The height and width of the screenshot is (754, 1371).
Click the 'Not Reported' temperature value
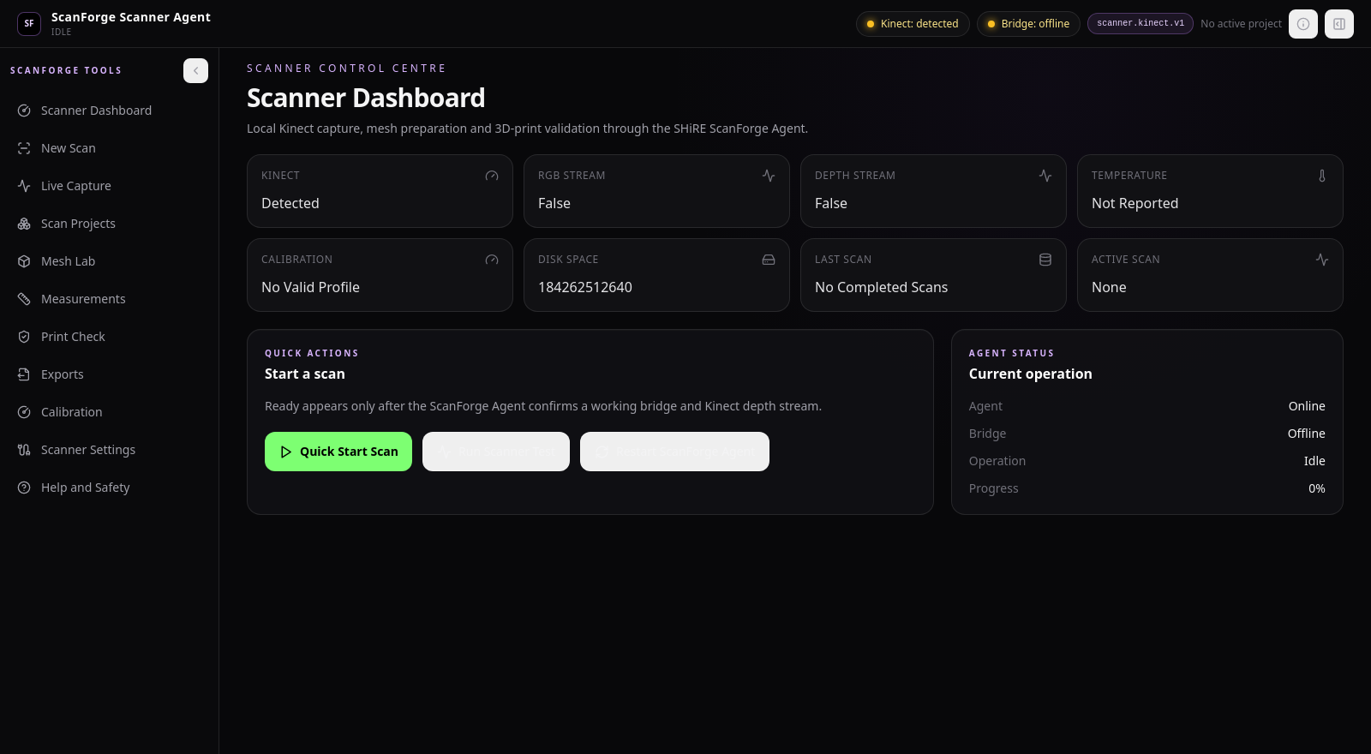tap(1135, 203)
